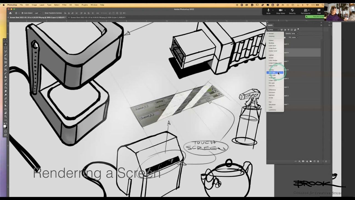The width and height of the screenshot is (355, 200).
Task: Open Chat in the Zoom toolbar
Action: pos(319,11)
